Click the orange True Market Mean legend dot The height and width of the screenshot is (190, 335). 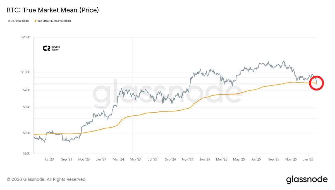[x=35, y=21]
